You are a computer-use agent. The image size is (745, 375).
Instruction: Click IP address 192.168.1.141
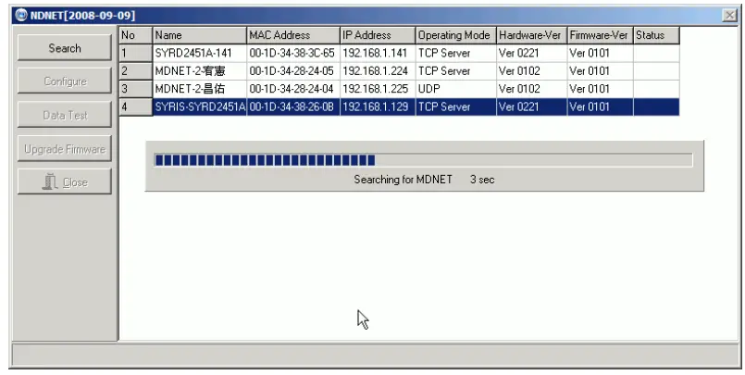pyautogui.click(x=378, y=53)
